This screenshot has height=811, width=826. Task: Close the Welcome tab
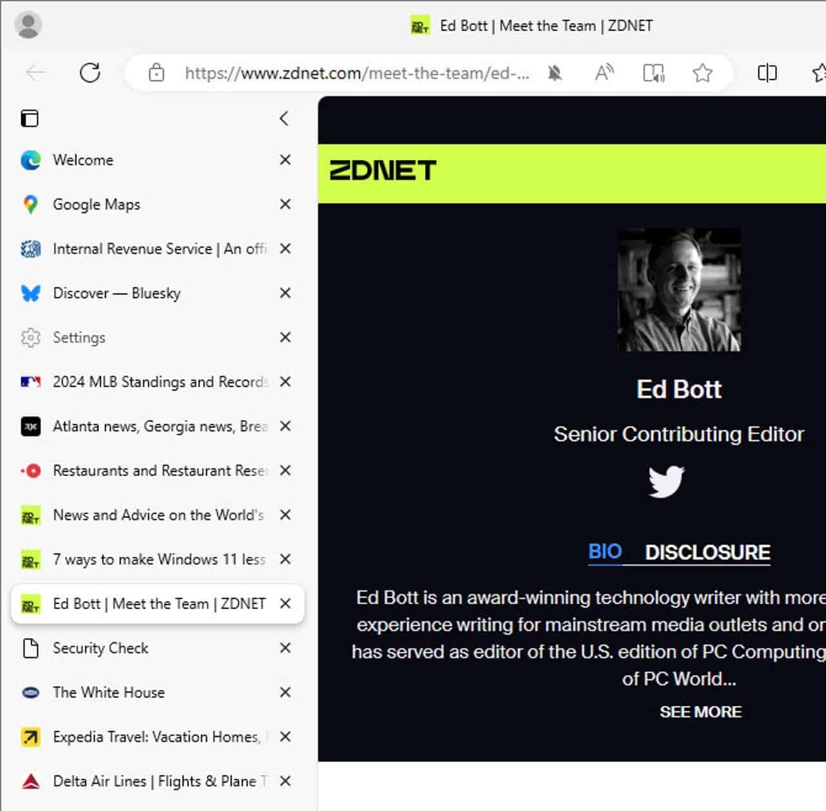tap(285, 160)
